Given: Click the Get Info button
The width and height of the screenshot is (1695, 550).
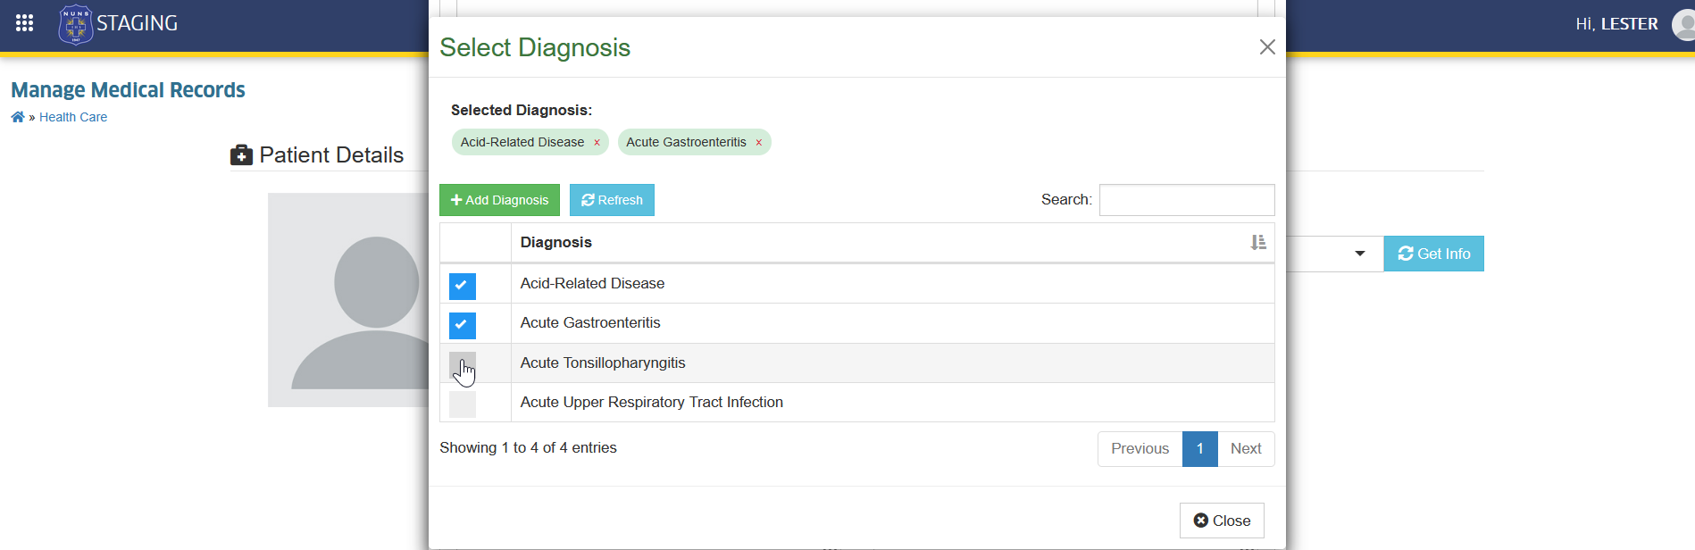Looking at the screenshot, I should click(x=1433, y=254).
